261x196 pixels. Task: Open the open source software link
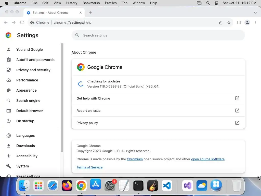pos(208,159)
